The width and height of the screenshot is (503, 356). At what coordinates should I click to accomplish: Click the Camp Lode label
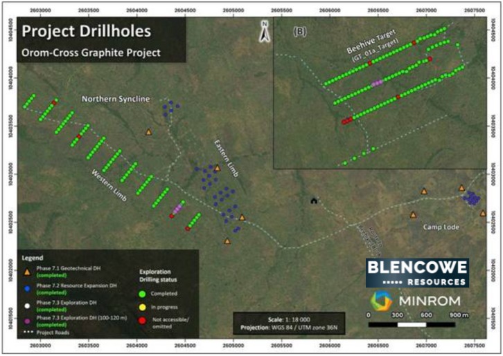tap(441, 227)
